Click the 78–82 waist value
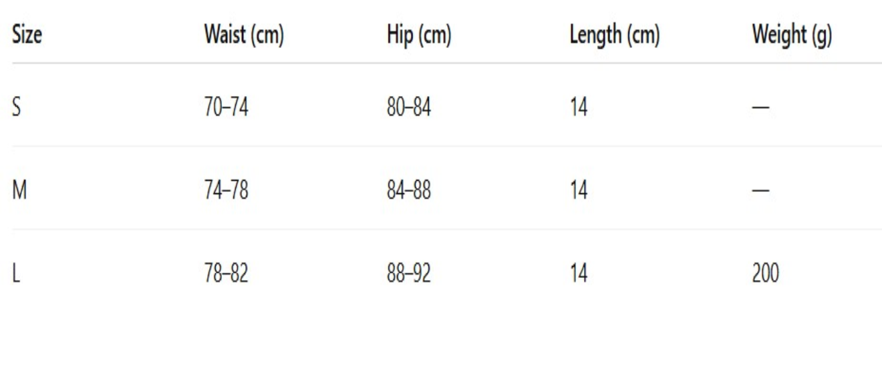 click(x=226, y=274)
